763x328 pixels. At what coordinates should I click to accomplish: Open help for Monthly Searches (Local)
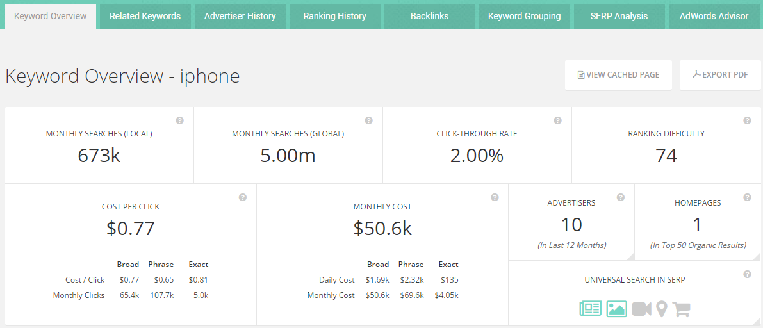point(179,120)
